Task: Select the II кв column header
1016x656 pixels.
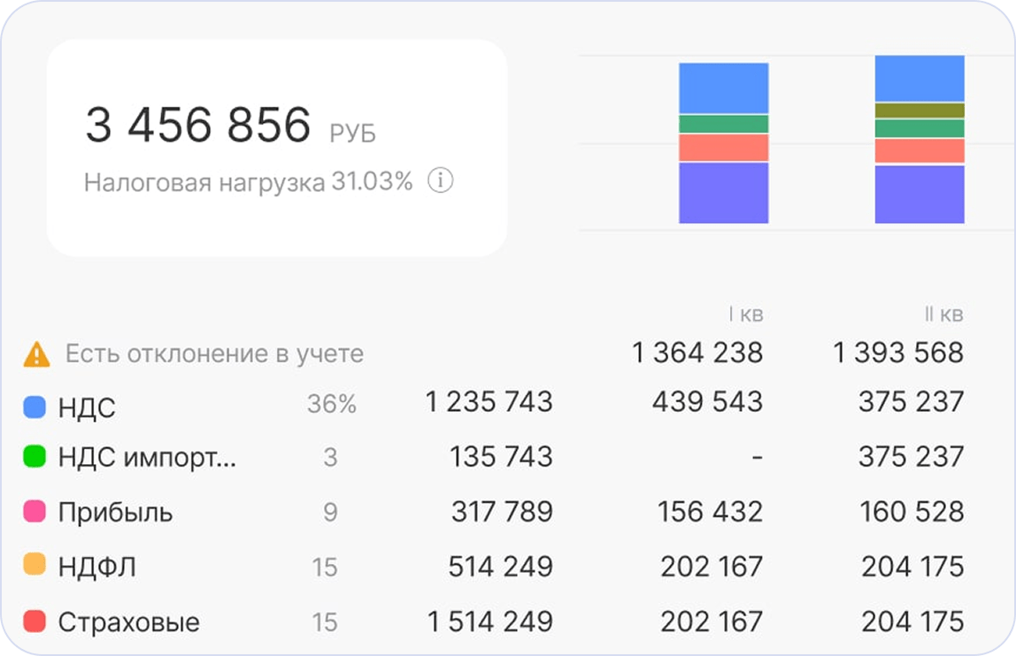Action: coord(944,314)
